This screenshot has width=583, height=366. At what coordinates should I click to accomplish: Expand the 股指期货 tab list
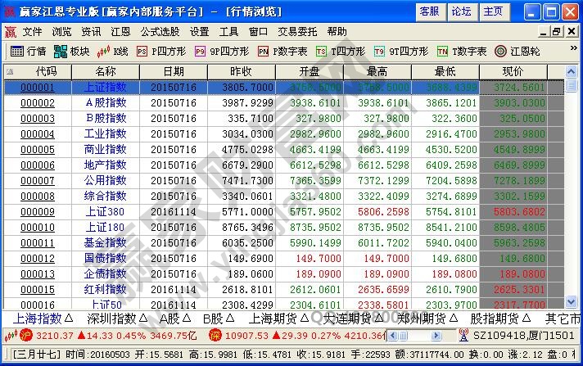527,318
